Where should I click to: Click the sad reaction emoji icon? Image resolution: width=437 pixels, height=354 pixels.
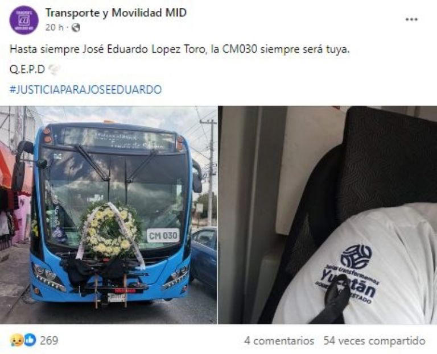(x=16, y=340)
